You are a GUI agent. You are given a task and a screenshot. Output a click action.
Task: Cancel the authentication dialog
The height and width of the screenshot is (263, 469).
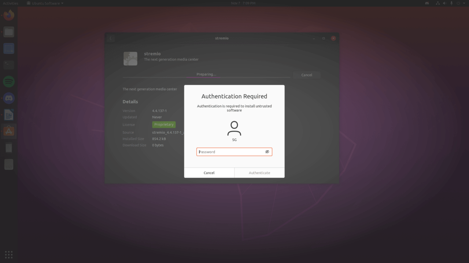click(x=209, y=173)
